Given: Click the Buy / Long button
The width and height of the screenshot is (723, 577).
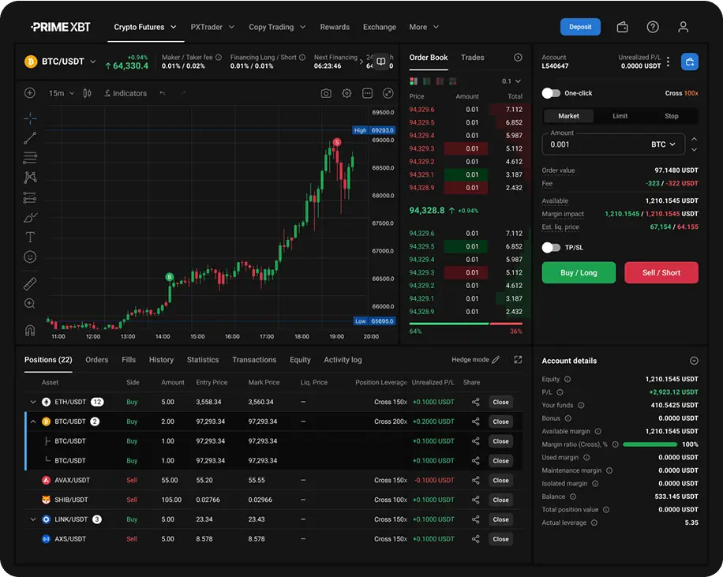Looking at the screenshot, I should [579, 272].
